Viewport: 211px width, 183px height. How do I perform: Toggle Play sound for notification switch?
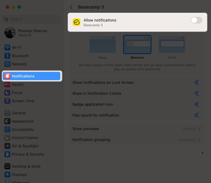click(x=198, y=115)
